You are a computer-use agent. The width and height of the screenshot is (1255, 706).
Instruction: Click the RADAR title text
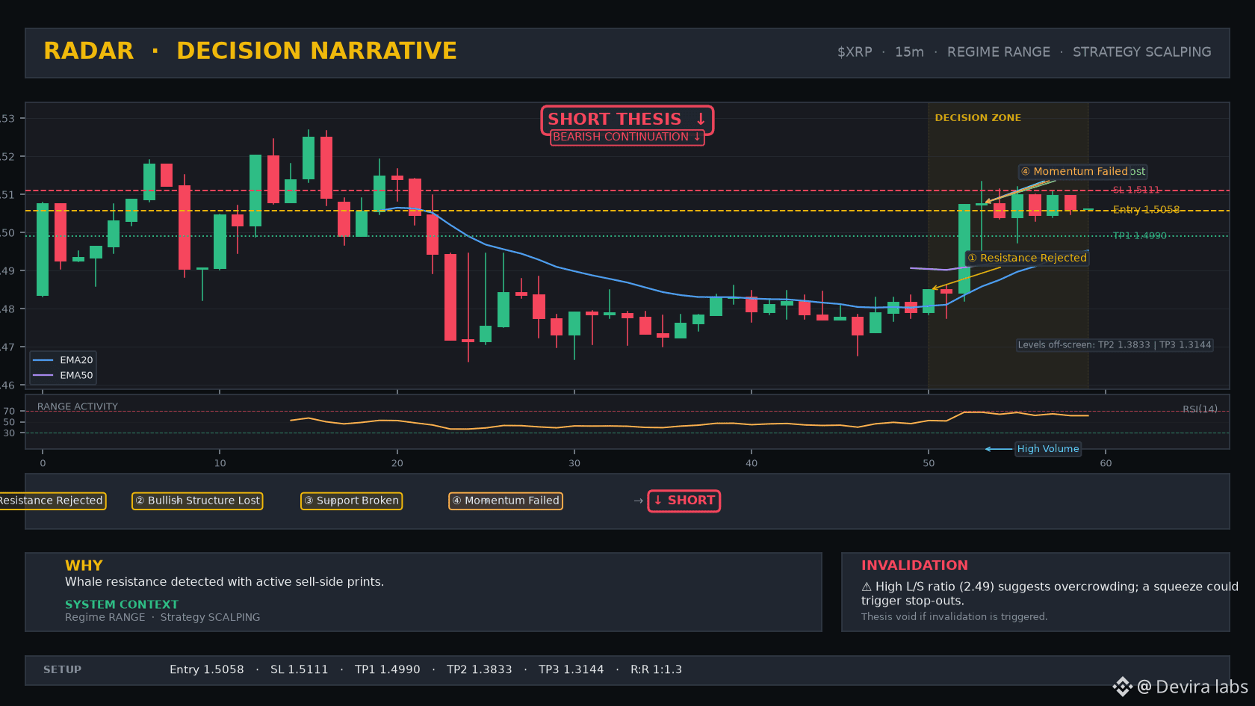tap(88, 51)
